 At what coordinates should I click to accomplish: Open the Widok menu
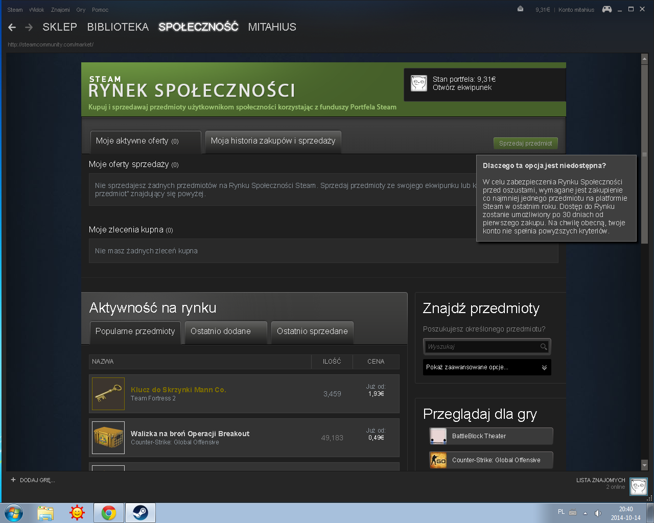[37, 10]
